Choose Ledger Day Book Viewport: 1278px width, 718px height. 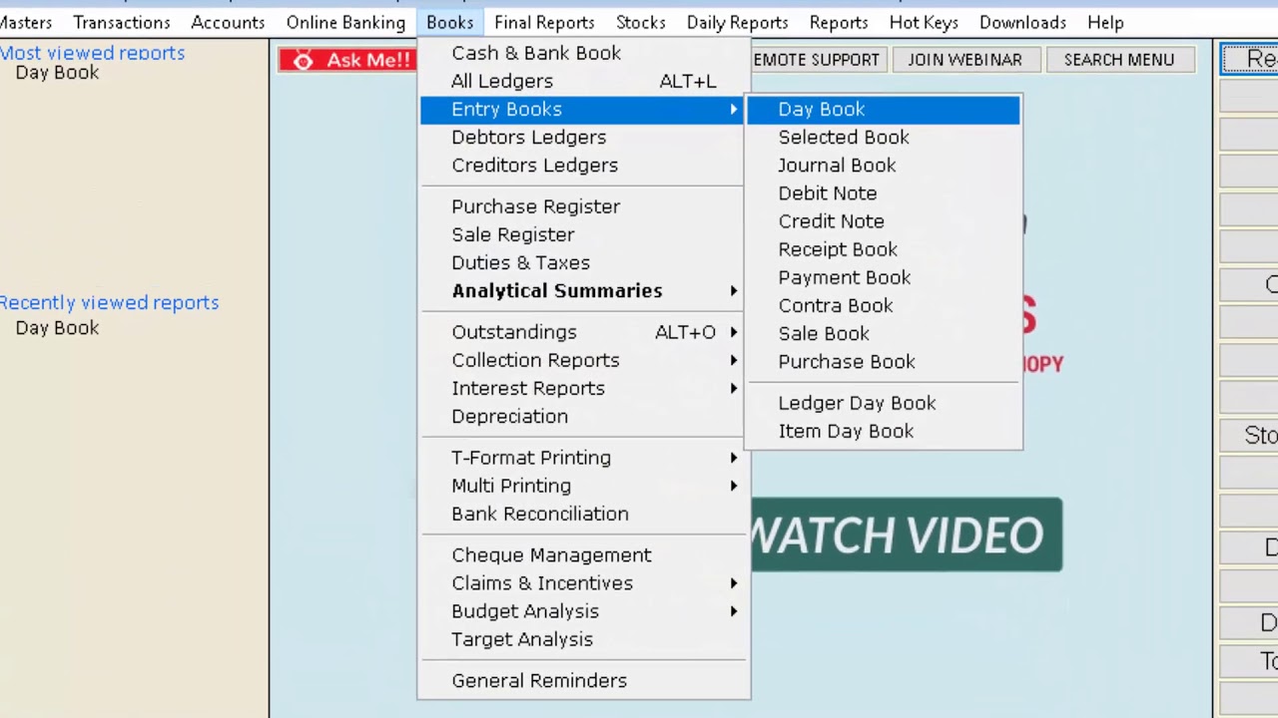(x=884, y=403)
